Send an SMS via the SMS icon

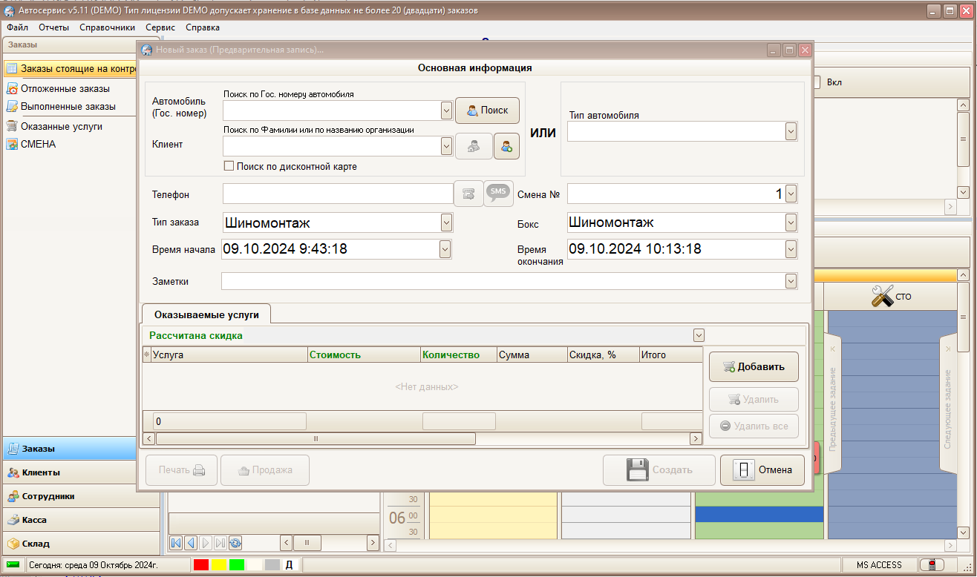[498, 193]
